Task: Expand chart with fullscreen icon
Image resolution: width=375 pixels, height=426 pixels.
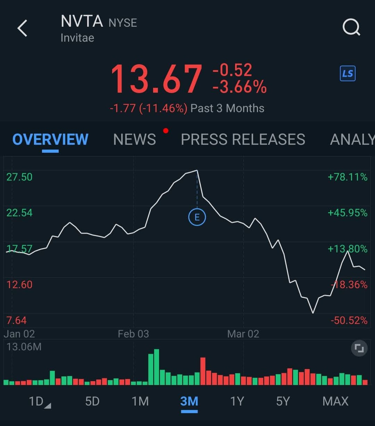Action: coord(359,348)
